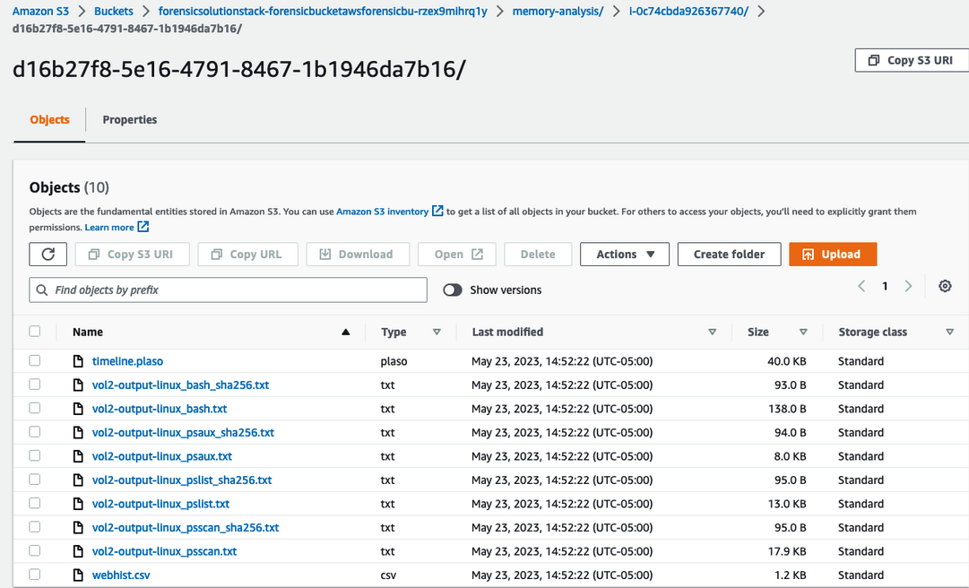Viewport: 969px width, 588px height.
Task: Switch to the Objects tab
Action: (x=49, y=120)
